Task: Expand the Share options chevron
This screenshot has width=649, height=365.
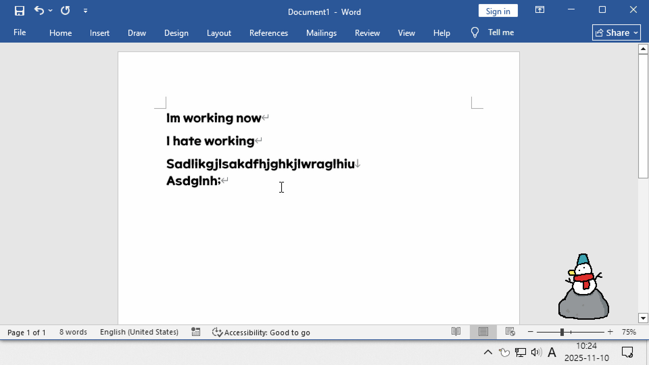Action: tap(635, 32)
